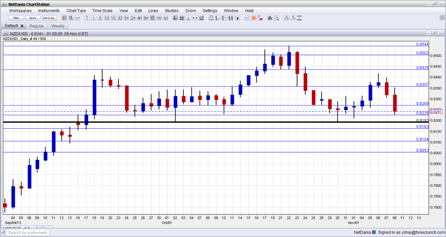Image resolution: width=446 pixels, height=237 pixels.
Task: Set daily 'D' time scale
Action: point(152,18)
